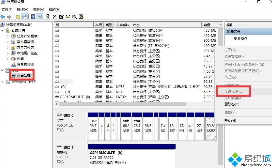This screenshot has width=272, height=168.
Task: Click the magnifier Explore toolbar icon
Action: tap(74, 17)
